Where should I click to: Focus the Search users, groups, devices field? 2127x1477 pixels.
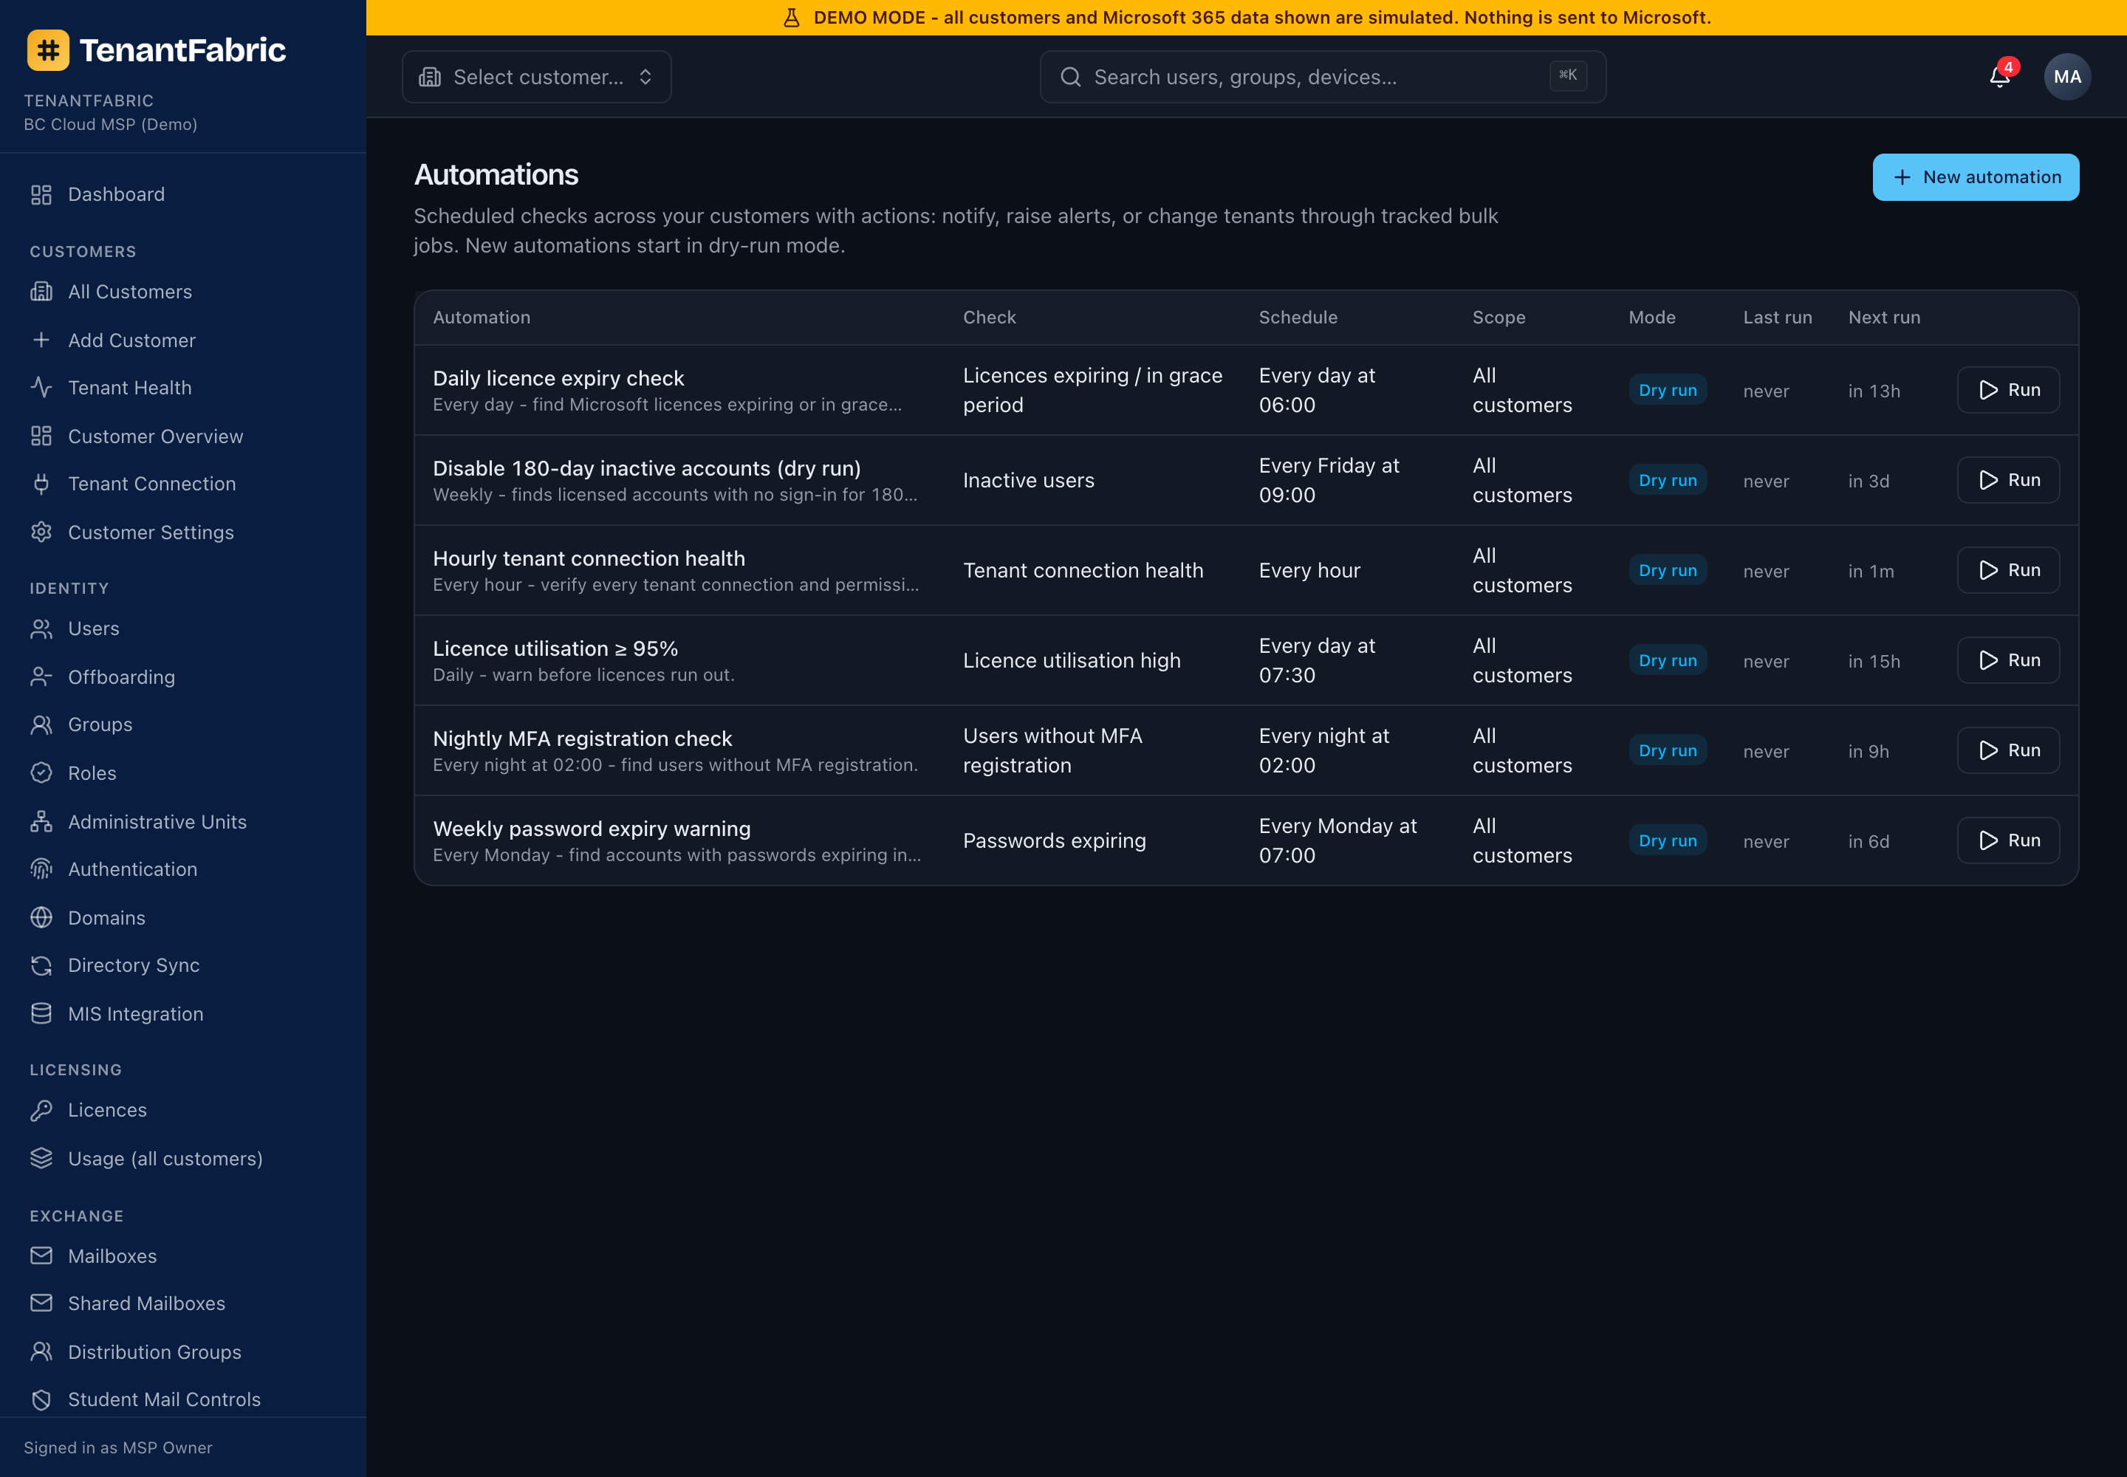tap(1322, 77)
